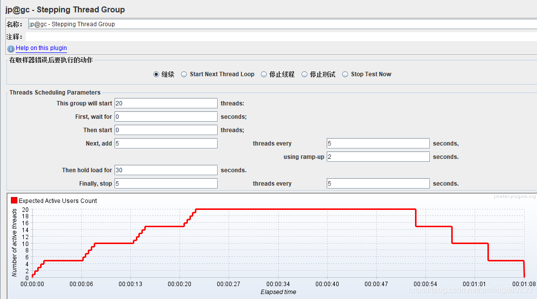This screenshot has height=299, width=537.
Task: Focus the First, wait for seconds field
Action: point(166,117)
